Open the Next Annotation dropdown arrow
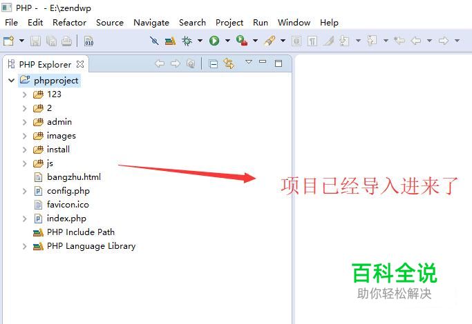This screenshot has height=324, width=472. pos(358,41)
